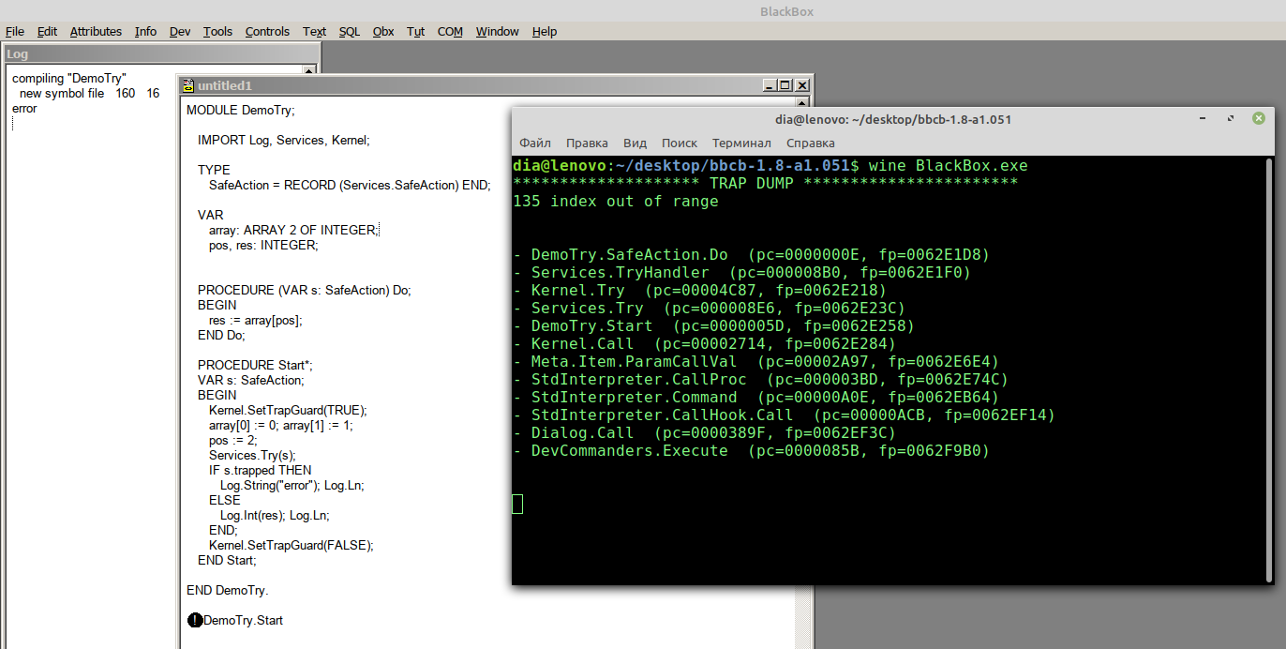This screenshot has height=649, width=1286.
Task: Open the SQL menu
Action: [x=349, y=31]
